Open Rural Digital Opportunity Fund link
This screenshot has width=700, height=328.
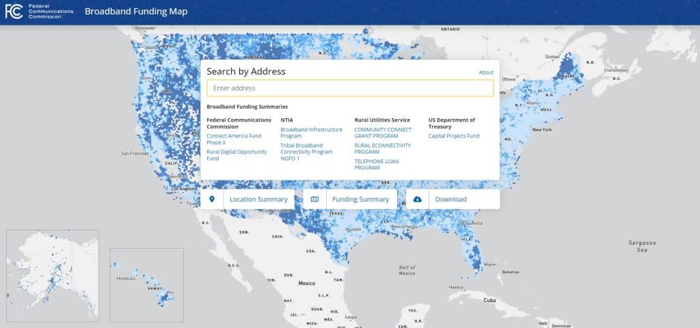click(237, 155)
